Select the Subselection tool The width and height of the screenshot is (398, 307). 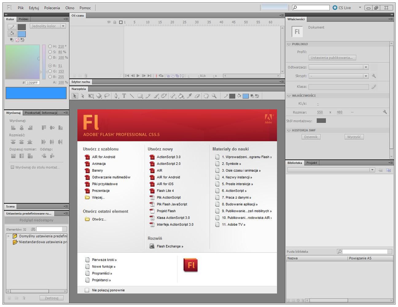pos(83,96)
